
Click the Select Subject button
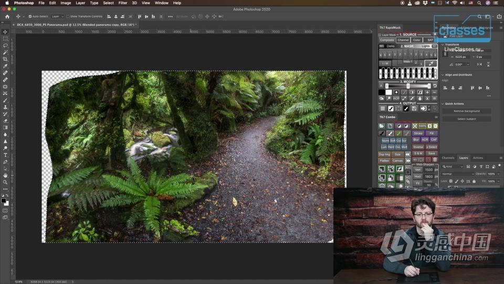(x=466, y=119)
